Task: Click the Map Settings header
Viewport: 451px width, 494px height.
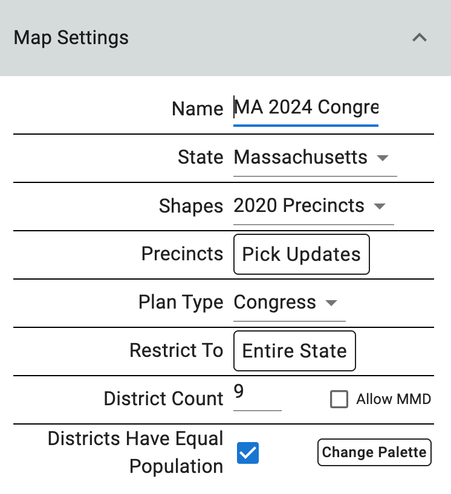Action: point(71,37)
